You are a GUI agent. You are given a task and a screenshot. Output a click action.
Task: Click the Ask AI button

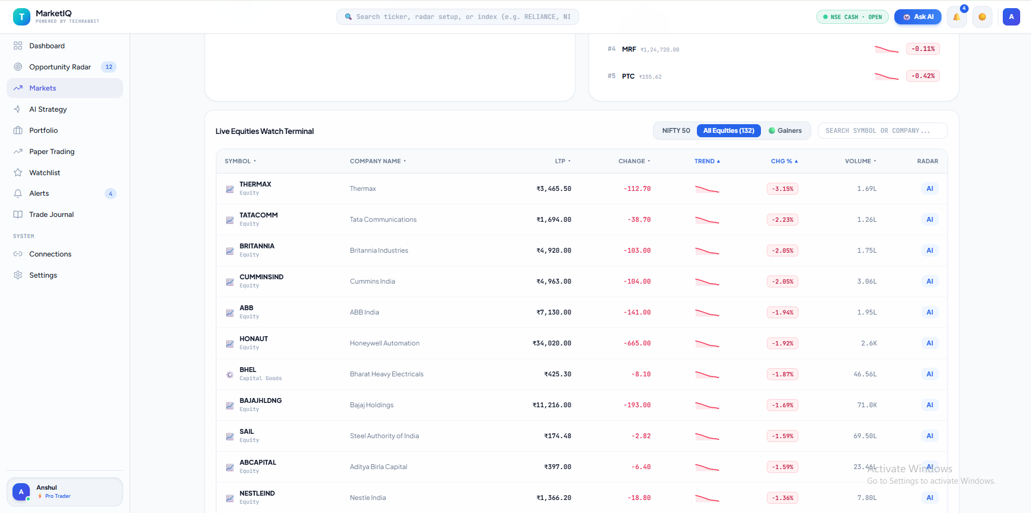pos(918,17)
